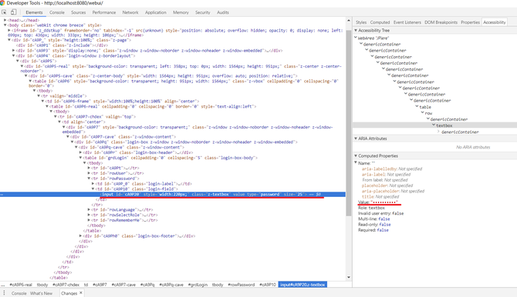Open the Console panel tab
This screenshot has height=297, width=517.
pos(57,12)
